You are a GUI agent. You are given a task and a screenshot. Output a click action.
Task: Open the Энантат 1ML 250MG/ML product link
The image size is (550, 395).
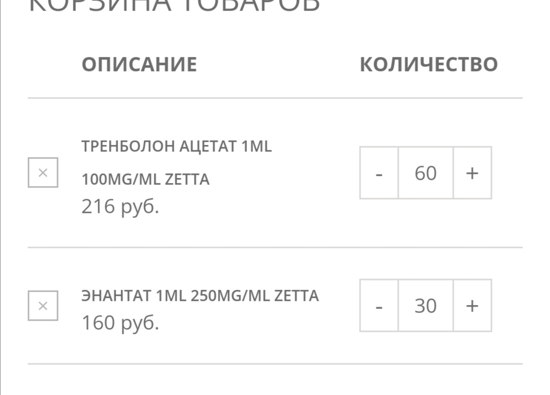200,295
